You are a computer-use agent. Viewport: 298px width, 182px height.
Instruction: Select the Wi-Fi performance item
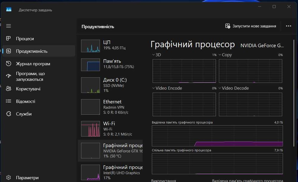pyautogui.click(x=110, y=129)
